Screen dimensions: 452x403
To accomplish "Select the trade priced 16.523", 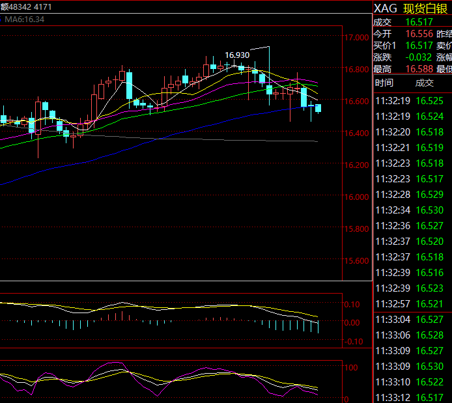I will click(x=413, y=288).
